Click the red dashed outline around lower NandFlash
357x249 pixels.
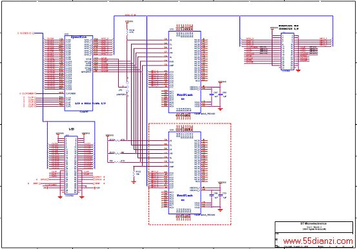coord(190,174)
